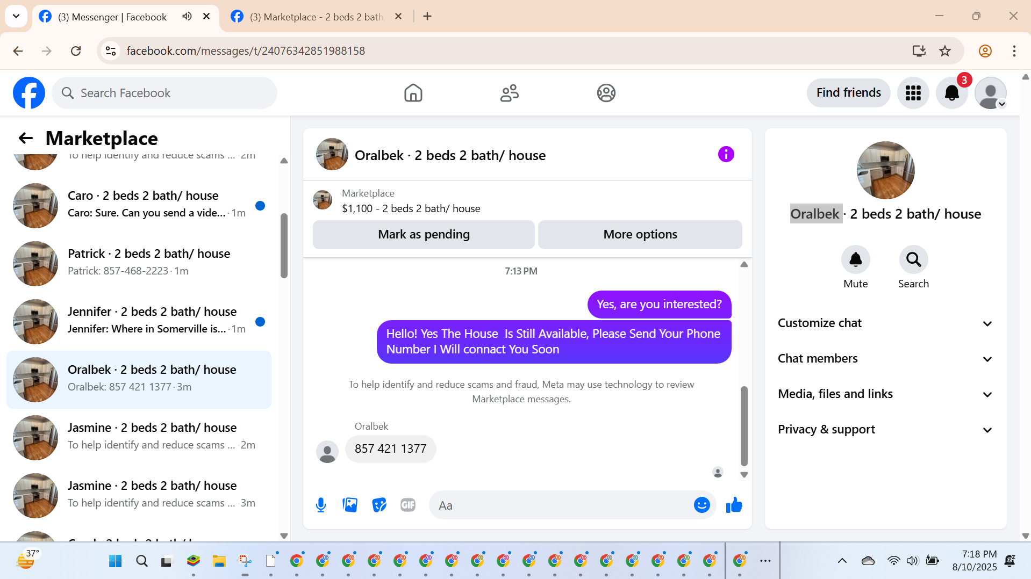
Task: View site information icon in address bar
Action: (x=111, y=51)
